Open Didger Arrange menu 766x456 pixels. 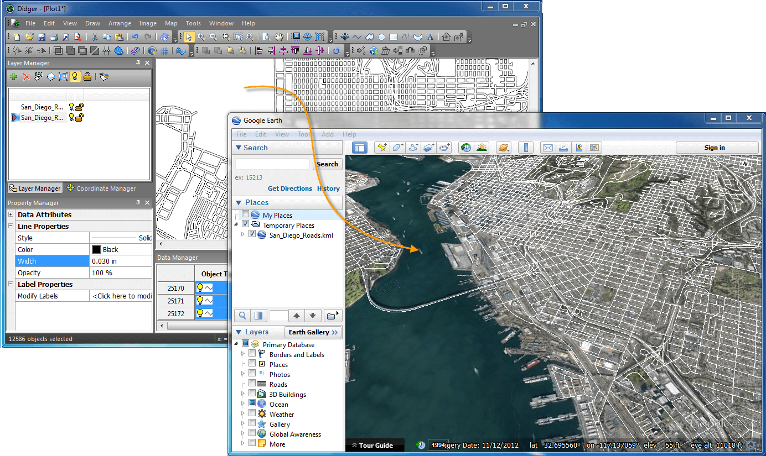click(120, 23)
